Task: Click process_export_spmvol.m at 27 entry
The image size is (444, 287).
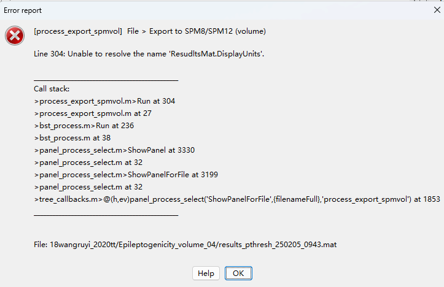Action: pos(93,113)
